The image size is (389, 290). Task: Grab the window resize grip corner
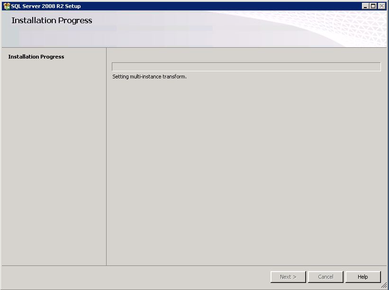point(384,285)
